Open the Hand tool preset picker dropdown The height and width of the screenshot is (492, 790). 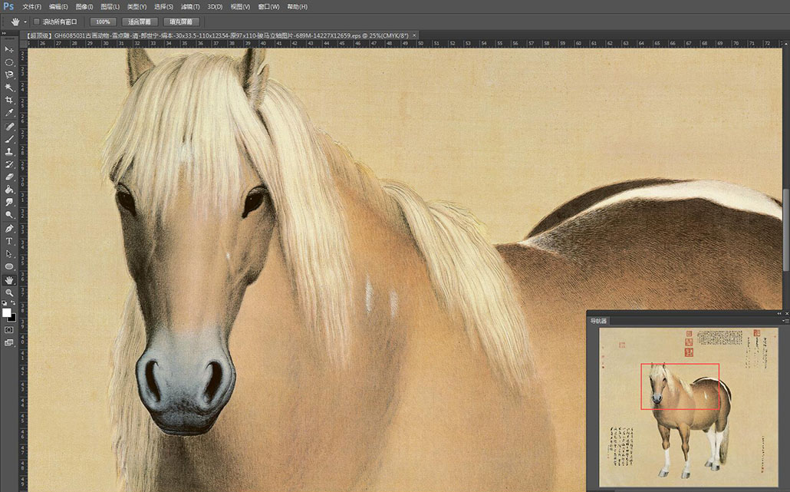tap(25, 21)
